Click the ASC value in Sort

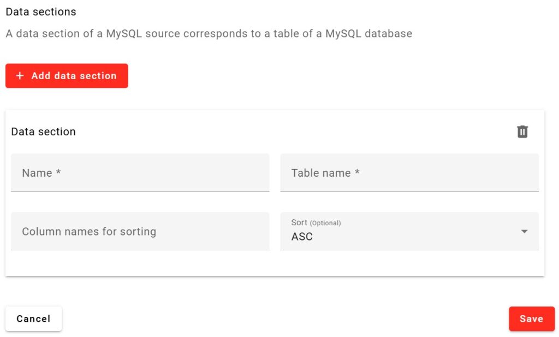pyautogui.click(x=302, y=237)
